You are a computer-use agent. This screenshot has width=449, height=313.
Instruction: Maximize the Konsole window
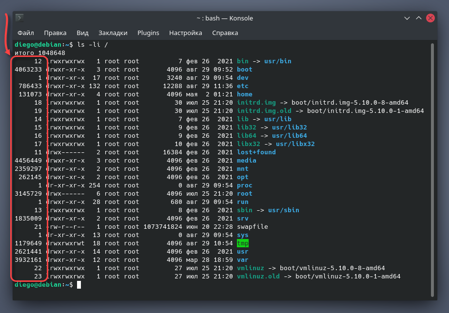click(418, 18)
